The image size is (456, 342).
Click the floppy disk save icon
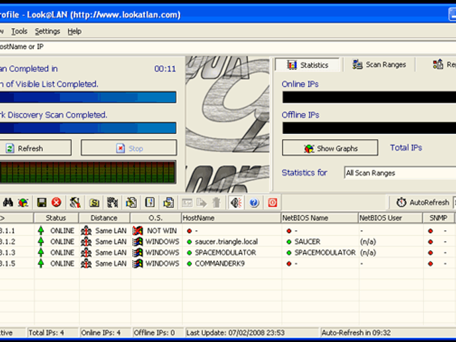coord(42,202)
